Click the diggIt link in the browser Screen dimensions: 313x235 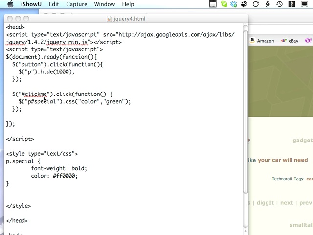point(265,203)
